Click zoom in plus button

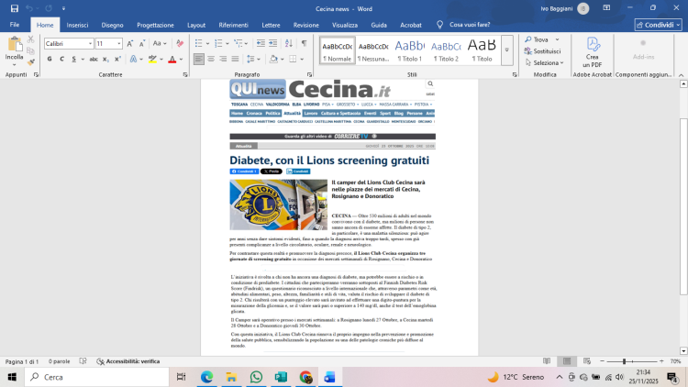(661, 361)
